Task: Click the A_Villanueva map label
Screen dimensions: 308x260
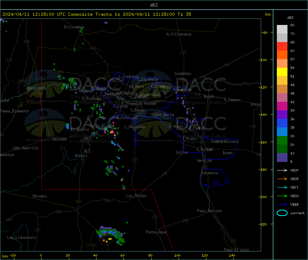Action: click(x=179, y=34)
